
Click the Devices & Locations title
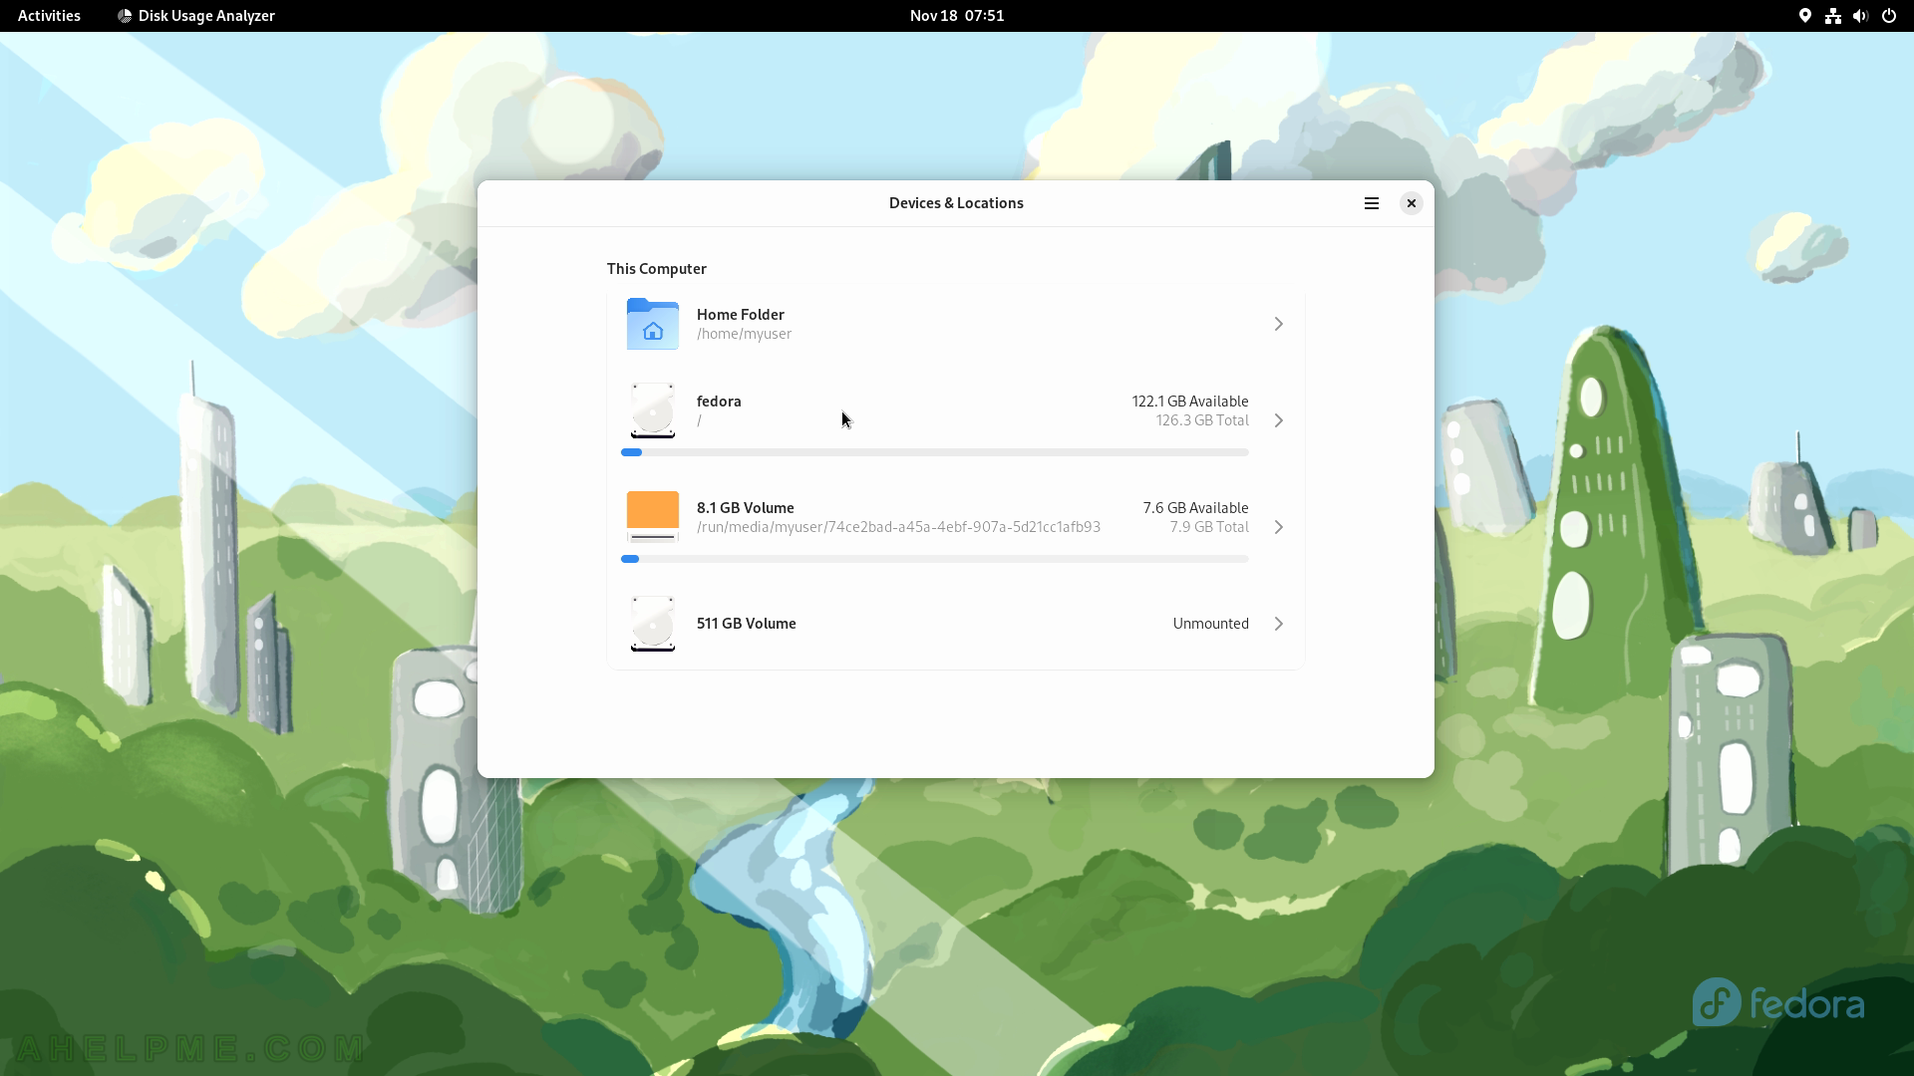coord(956,203)
